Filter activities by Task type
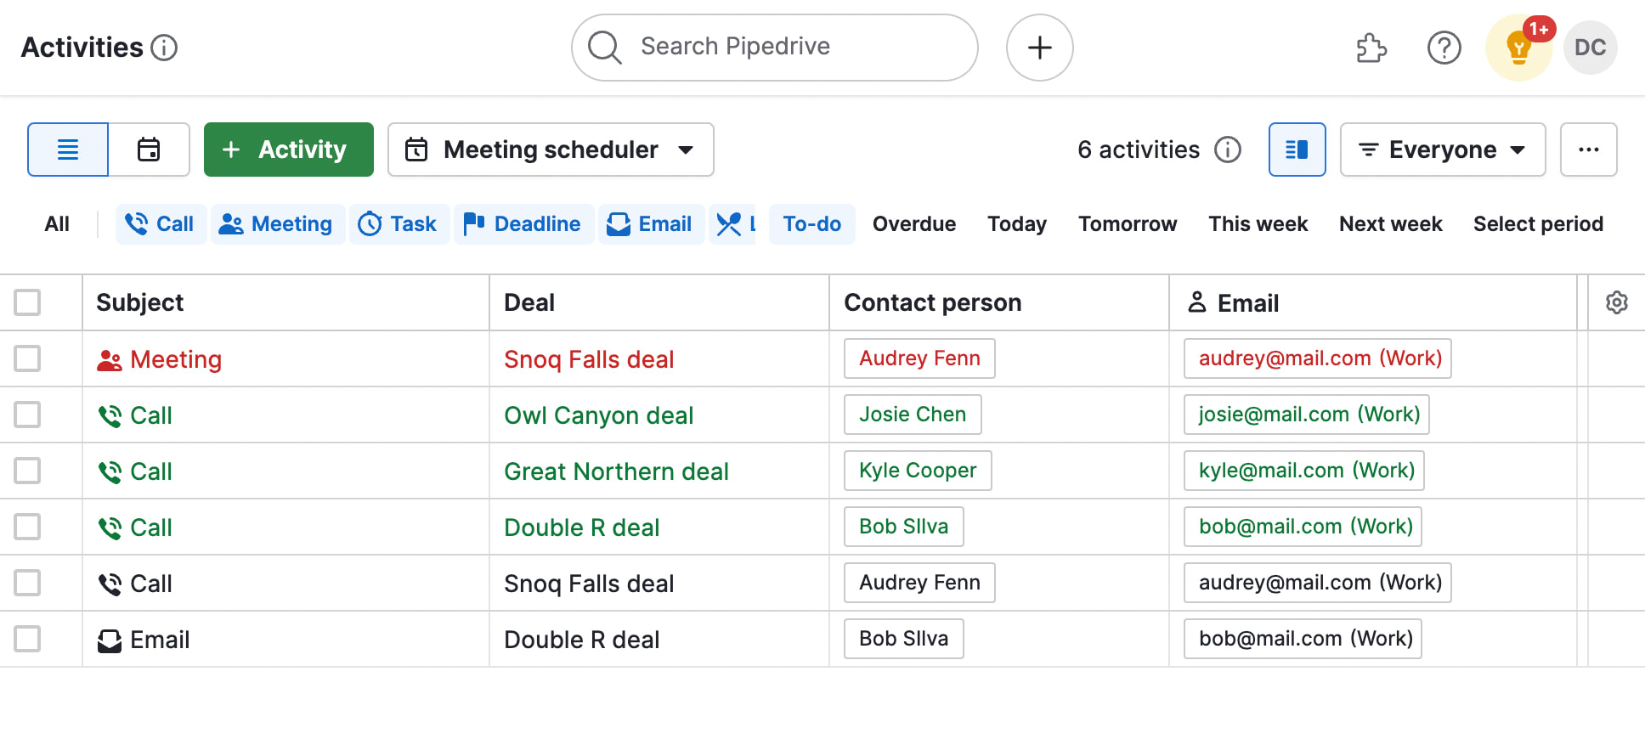 point(399,224)
